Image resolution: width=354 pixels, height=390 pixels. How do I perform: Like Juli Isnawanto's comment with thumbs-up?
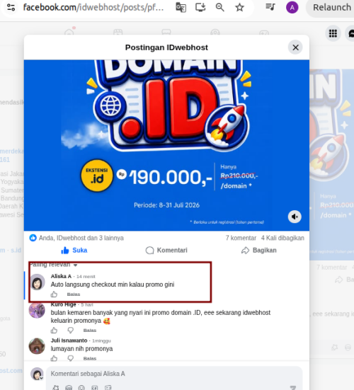54,358
